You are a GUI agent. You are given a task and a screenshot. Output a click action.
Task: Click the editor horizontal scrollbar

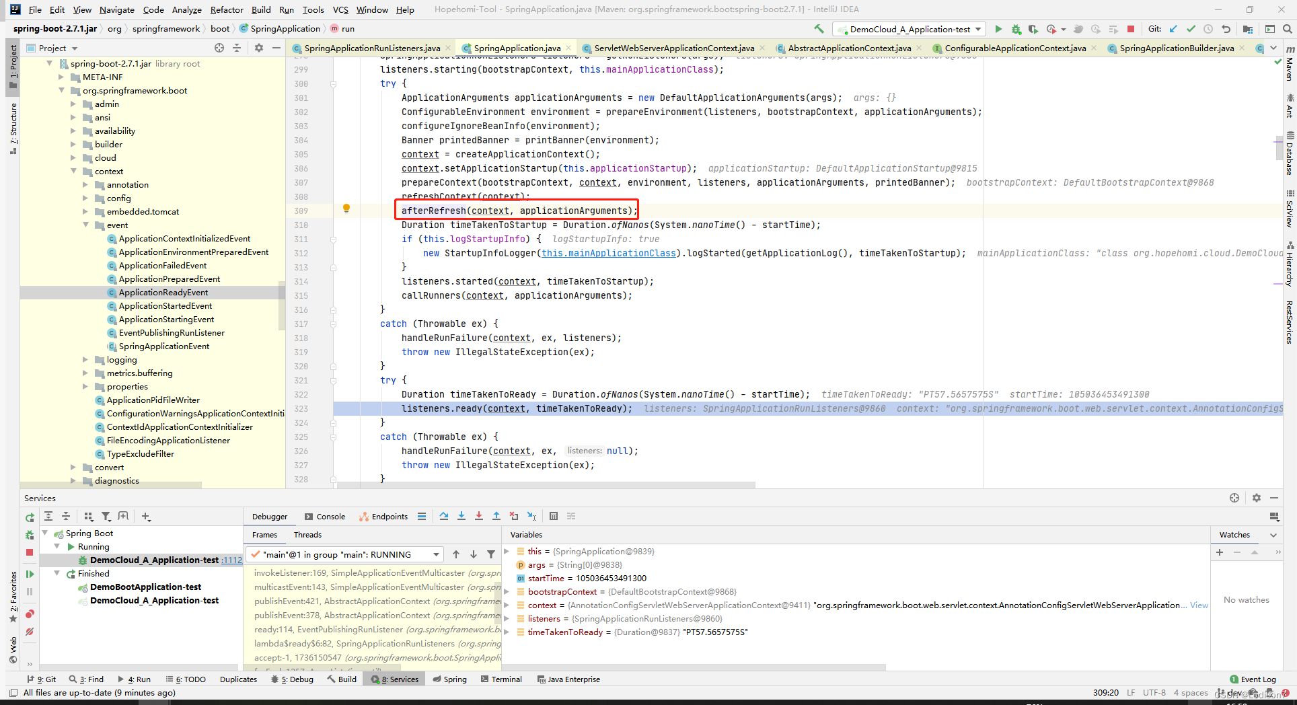click(x=546, y=484)
